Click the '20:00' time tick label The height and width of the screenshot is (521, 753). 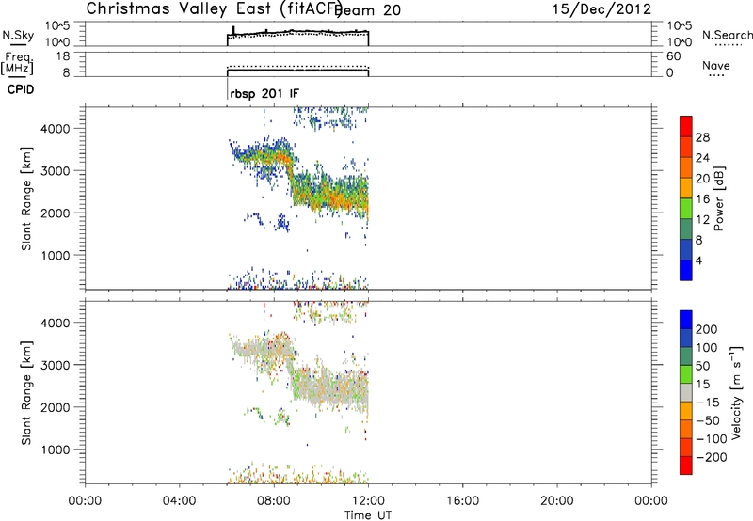[556, 501]
